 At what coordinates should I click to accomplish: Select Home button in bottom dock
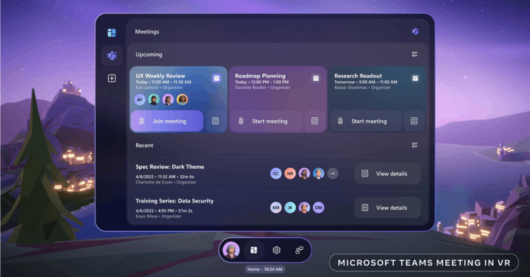click(254, 250)
